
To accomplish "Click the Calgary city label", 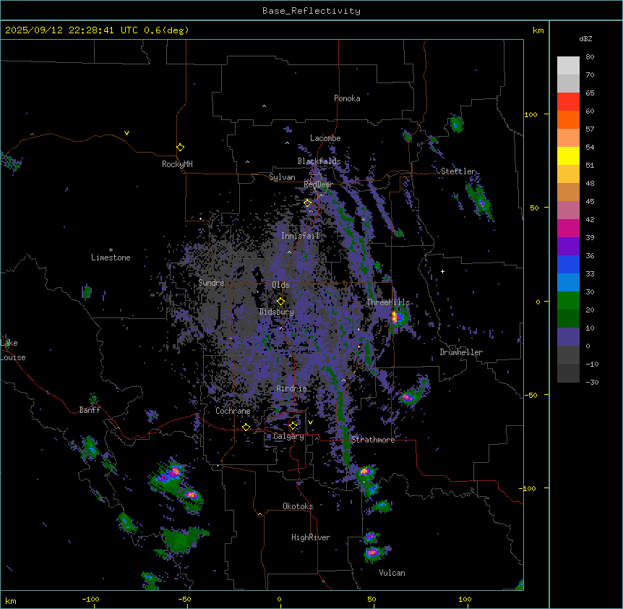I will pos(288,436).
